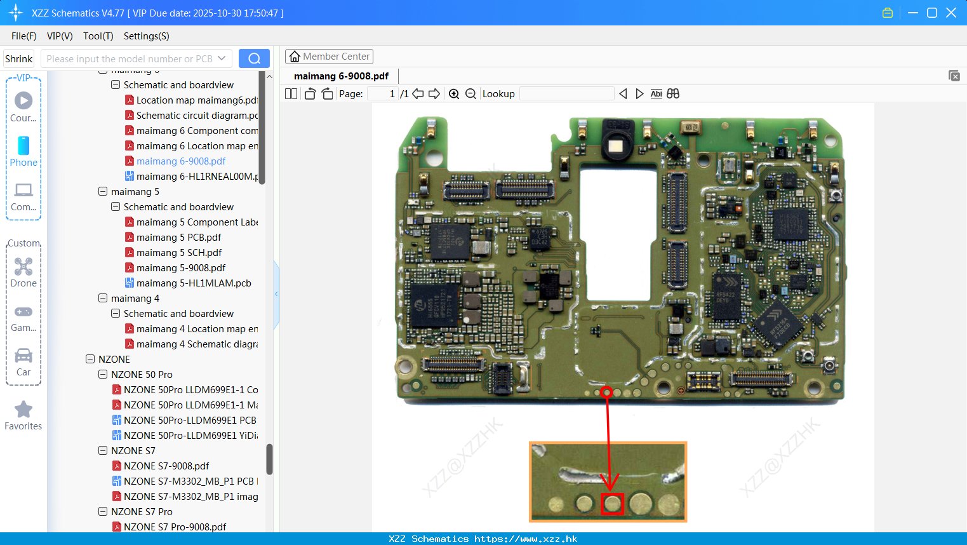Open Location map maimang6.pdf

pyautogui.click(x=191, y=100)
